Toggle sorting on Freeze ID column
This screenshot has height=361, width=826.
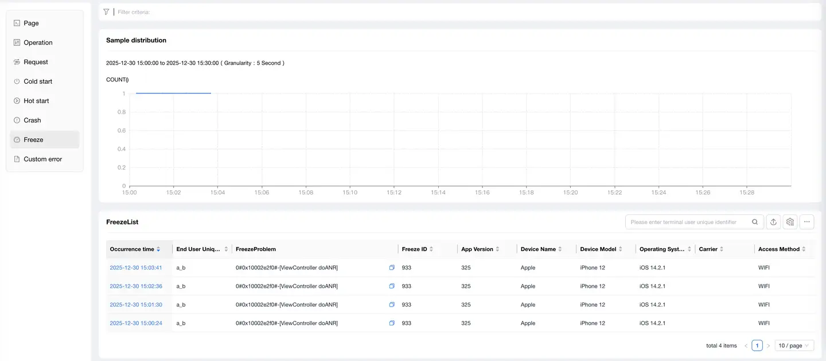point(431,249)
